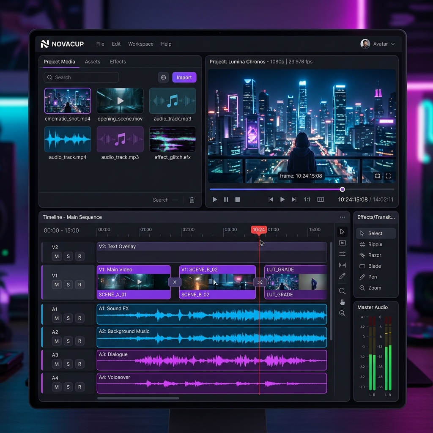Solo the A2 Background Music track

click(x=68, y=341)
